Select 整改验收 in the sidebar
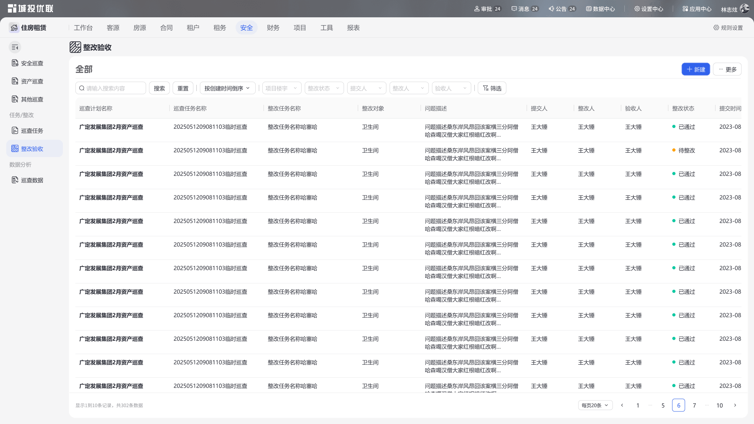This screenshot has width=754, height=424. (35, 148)
